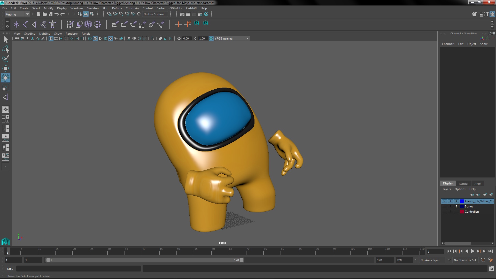Open the viewport Lighting menu
Viewport: 496px width, 279px height.
pos(45,34)
